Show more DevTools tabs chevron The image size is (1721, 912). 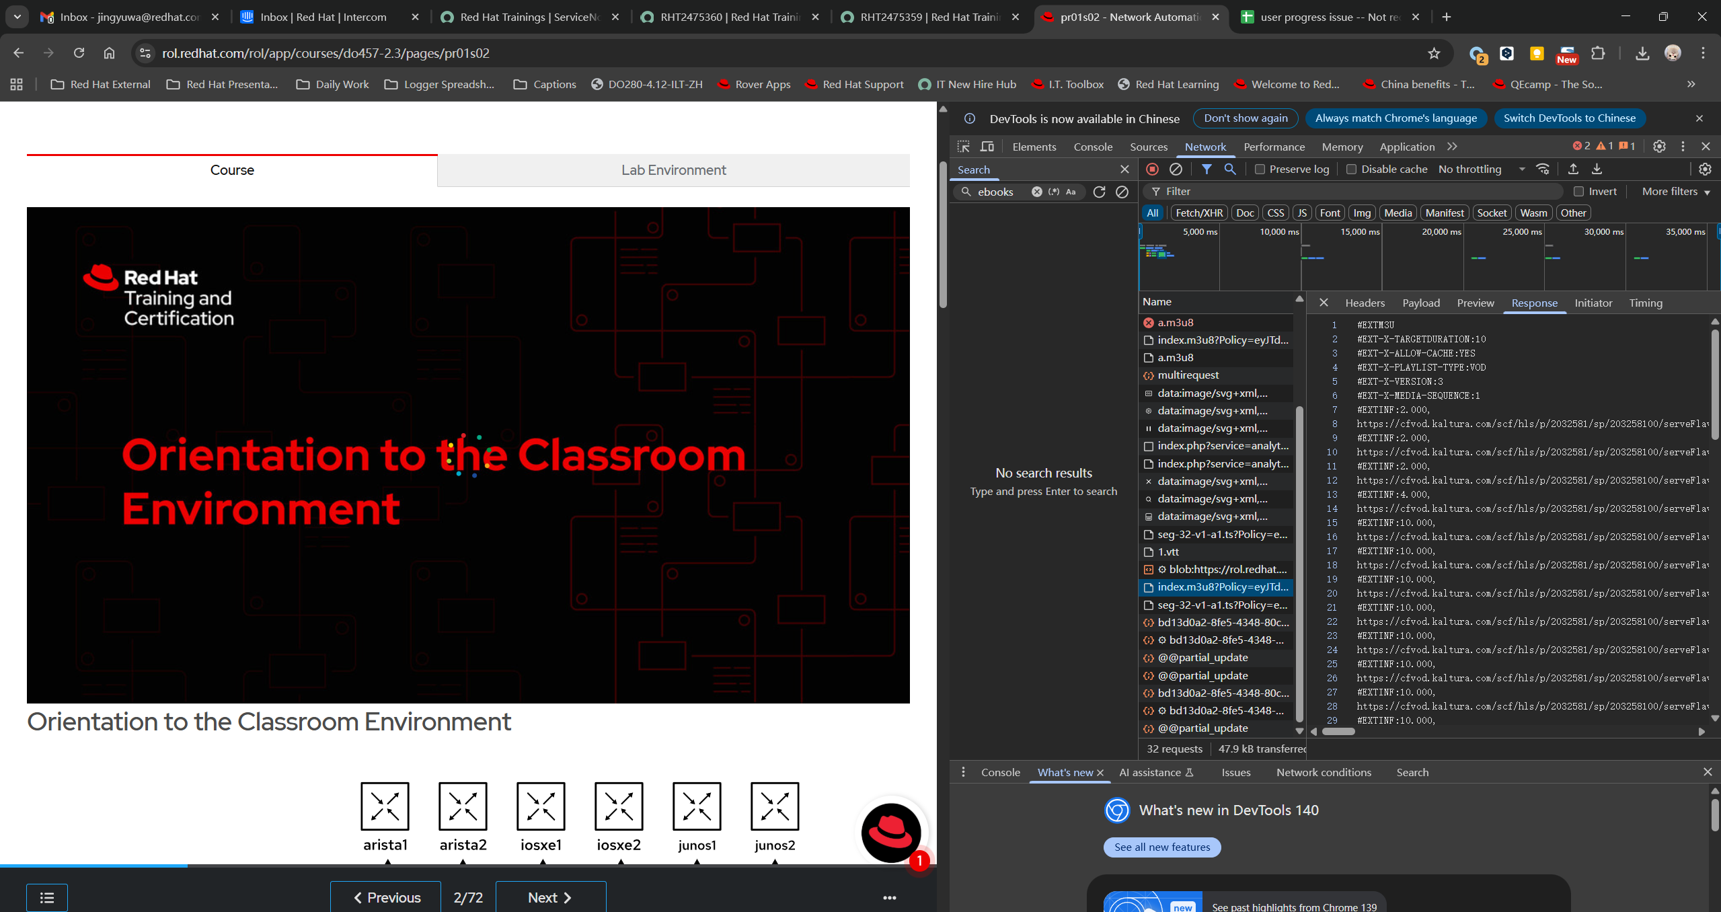point(1452,147)
